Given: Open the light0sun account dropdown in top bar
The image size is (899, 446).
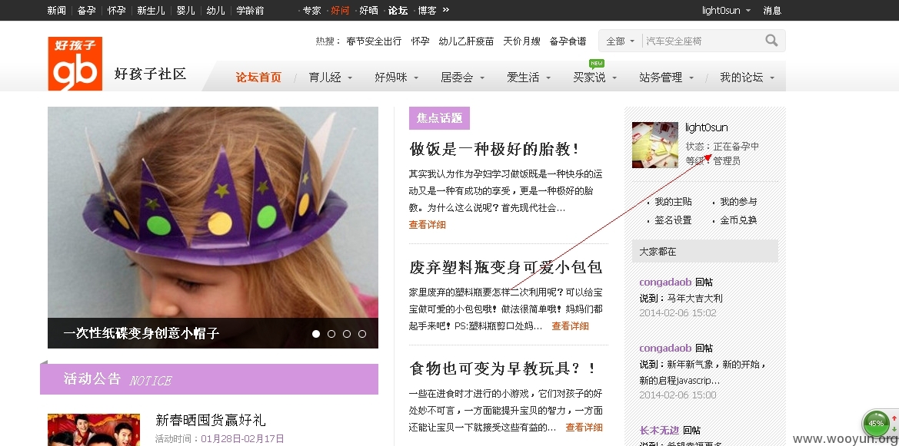Looking at the screenshot, I should [x=726, y=10].
